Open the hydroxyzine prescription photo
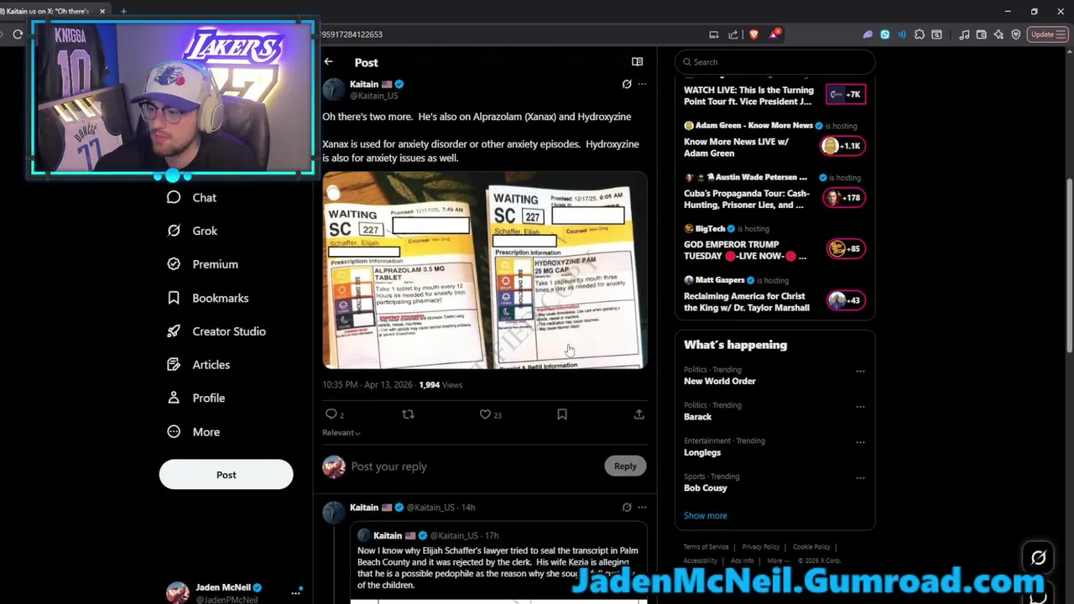1074x604 pixels. (566, 270)
